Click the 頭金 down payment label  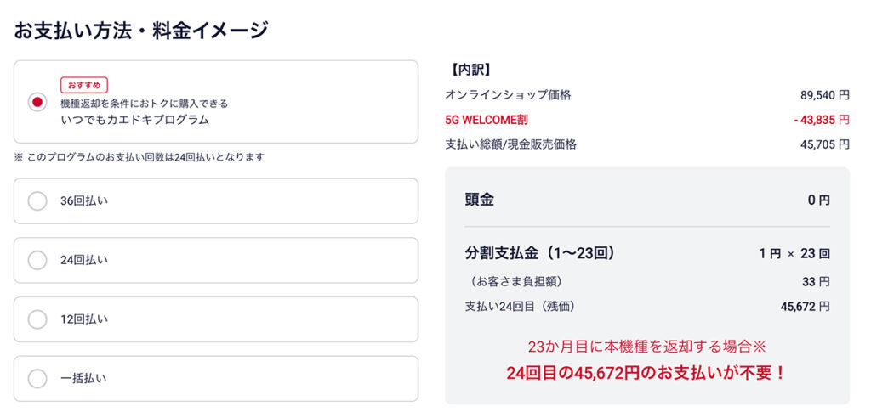pyautogui.click(x=479, y=200)
